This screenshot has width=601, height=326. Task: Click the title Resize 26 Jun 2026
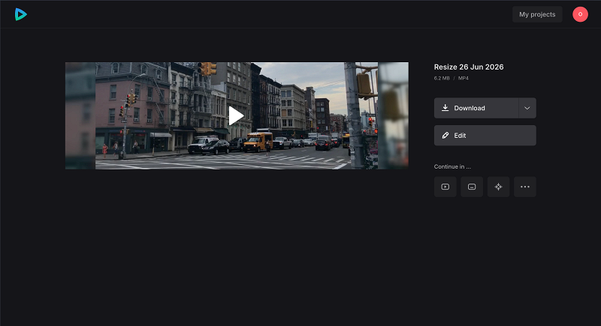pyautogui.click(x=468, y=67)
